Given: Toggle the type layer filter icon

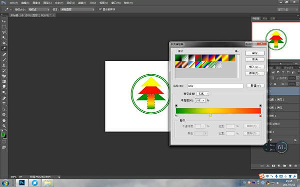Looking at the screenshot, I should (283, 72).
